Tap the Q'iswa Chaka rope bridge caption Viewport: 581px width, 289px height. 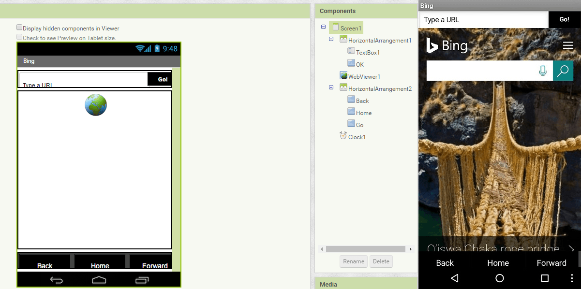[x=493, y=248]
